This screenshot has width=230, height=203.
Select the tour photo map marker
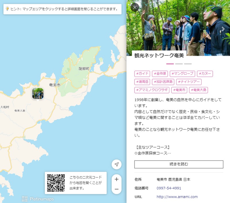click(38, 94)
